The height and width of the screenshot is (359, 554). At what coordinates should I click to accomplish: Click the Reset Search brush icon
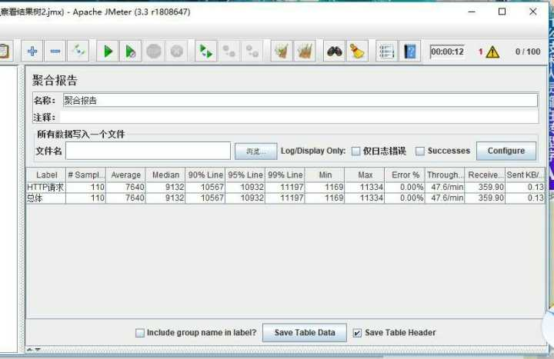coord(357,52)
